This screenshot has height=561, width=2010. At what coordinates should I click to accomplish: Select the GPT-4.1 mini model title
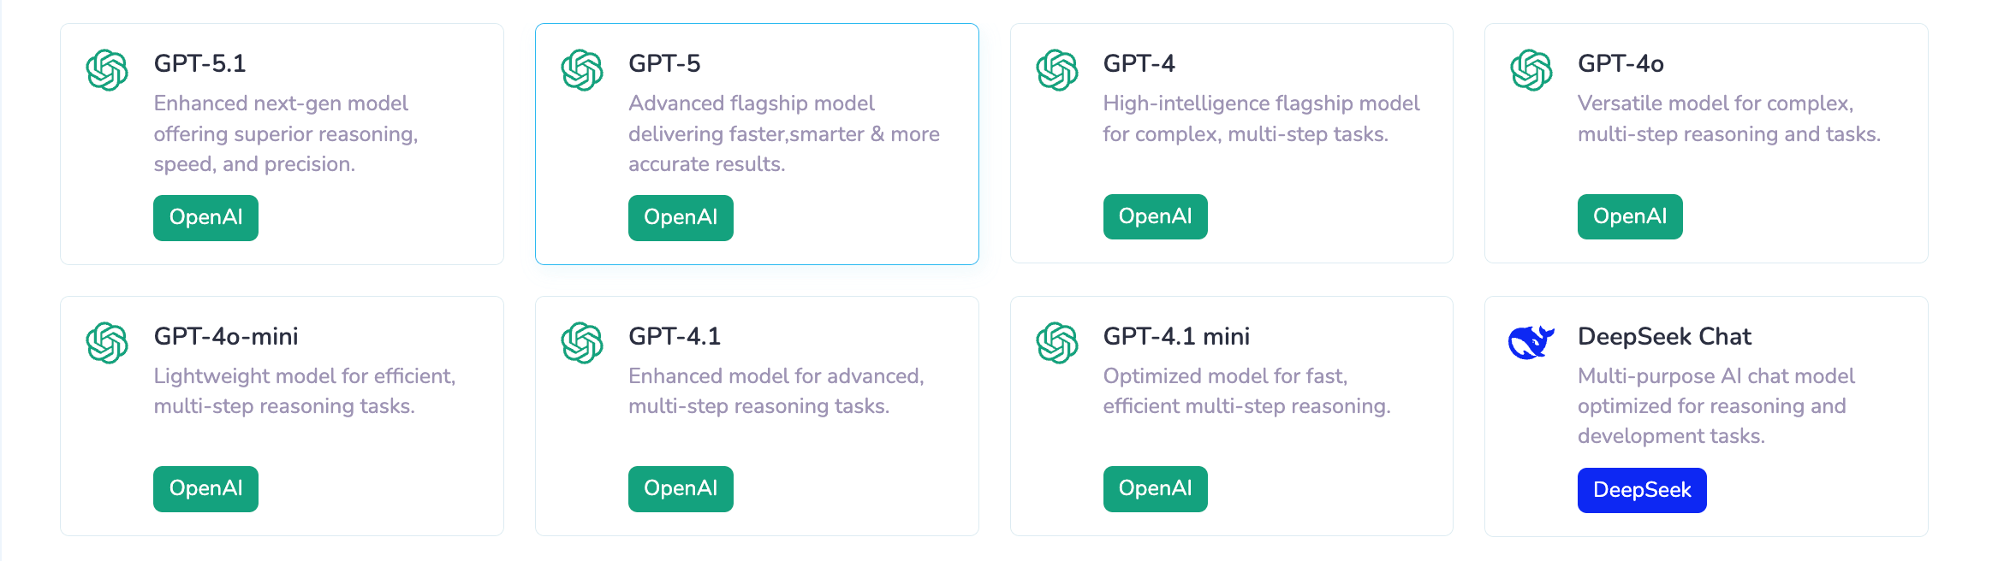click(x=1176, y=336)
